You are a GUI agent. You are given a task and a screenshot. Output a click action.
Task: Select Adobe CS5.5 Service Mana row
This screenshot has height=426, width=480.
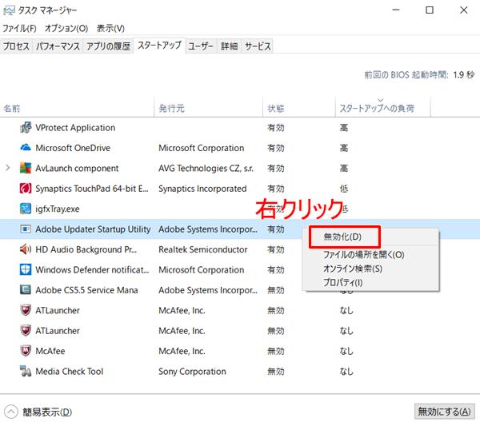coord(86,289)
